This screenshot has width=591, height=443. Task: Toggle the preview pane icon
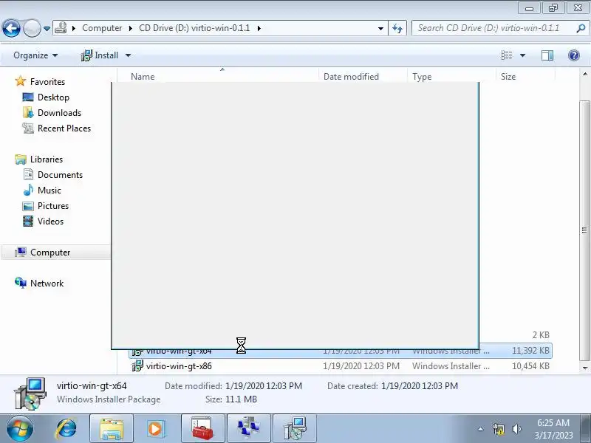point(547,55)
